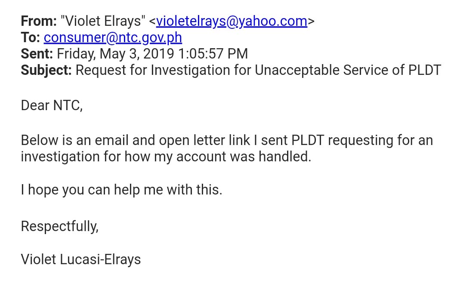Click the bold "Sent:" header label
This screenshot has width=451, height=287.
(x=37, y=54)
